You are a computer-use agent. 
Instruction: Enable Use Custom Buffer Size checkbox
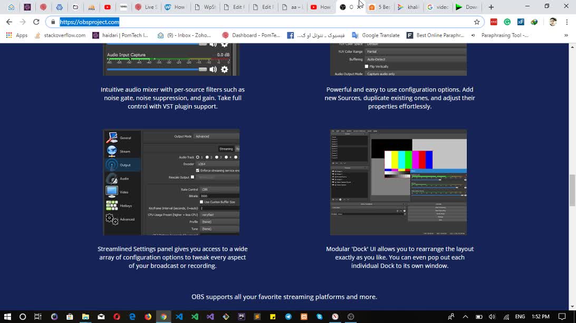tap(201, 202)
